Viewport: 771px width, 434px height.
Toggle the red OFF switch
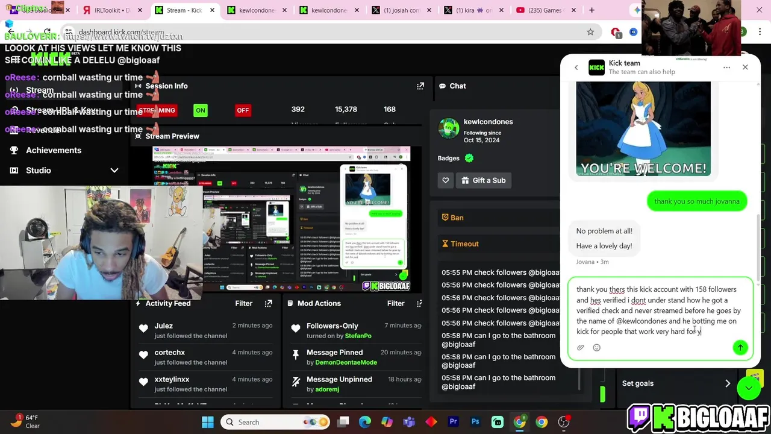(243, 110)
